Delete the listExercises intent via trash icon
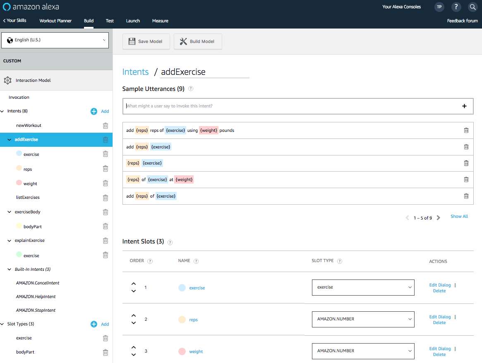 (106, 198)
